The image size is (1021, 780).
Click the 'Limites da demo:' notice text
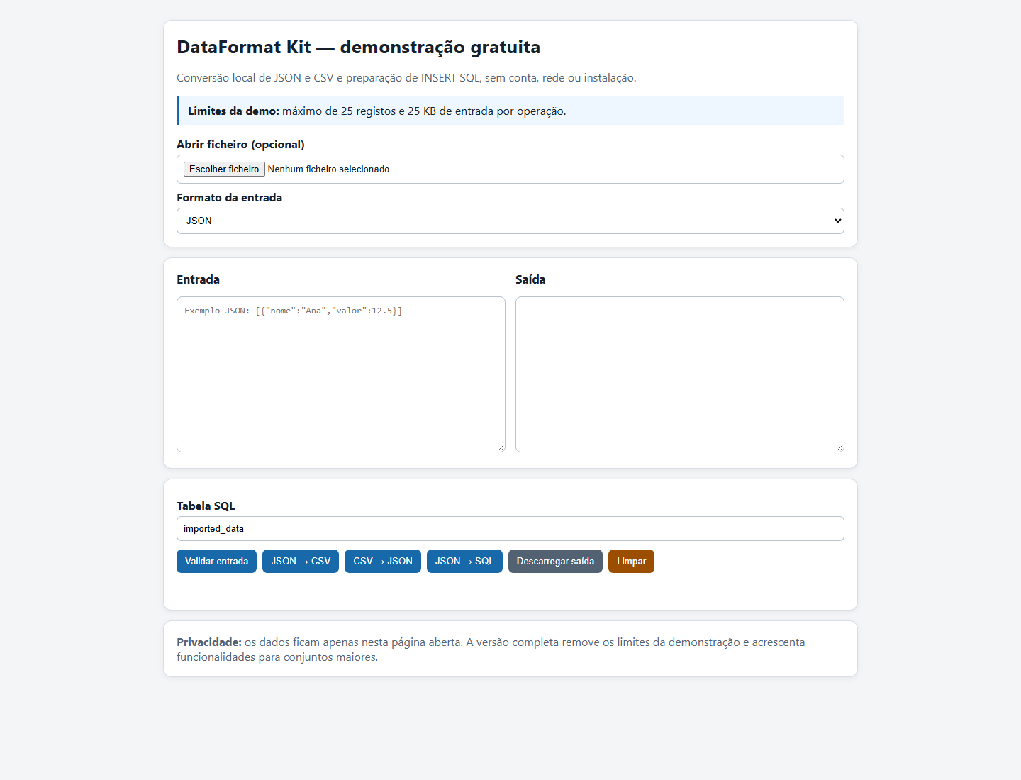233,111
